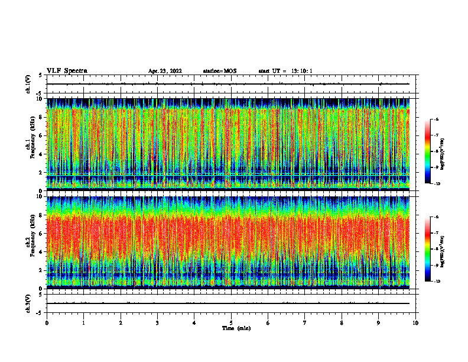Click the "-5" tick on ch.1(V) axis
This screenshot has width=468, height=362.
(40, 93)
